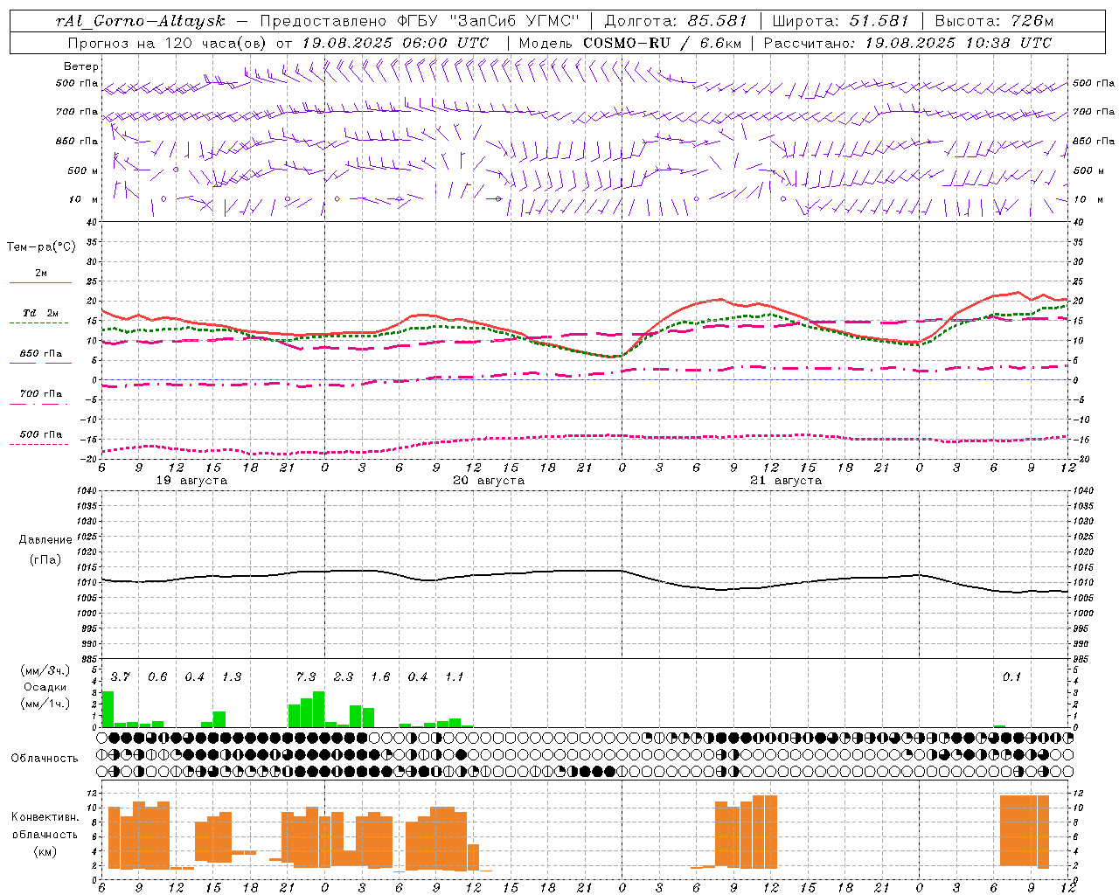Click the Конвективн. облачность panel label

[45, 825]
